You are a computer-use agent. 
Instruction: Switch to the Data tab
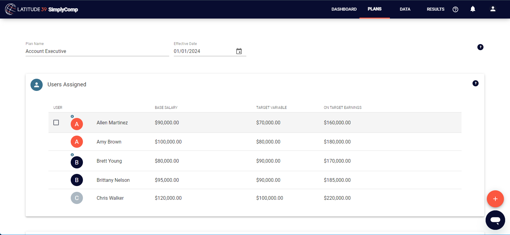[405, 9]
